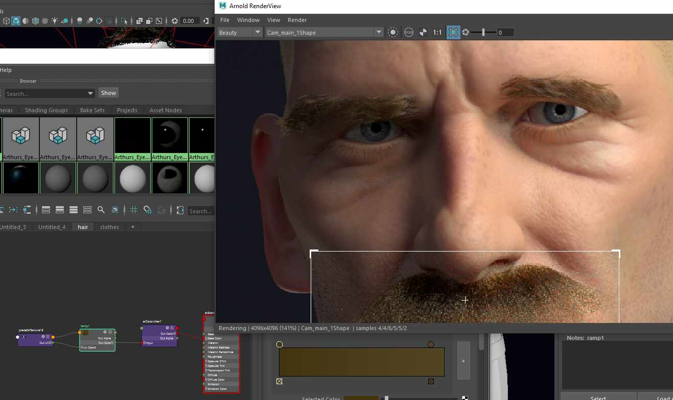Click the textured checker sphere viewport icon
Screen dimensions: 673x400
click(x=45, y=21)
